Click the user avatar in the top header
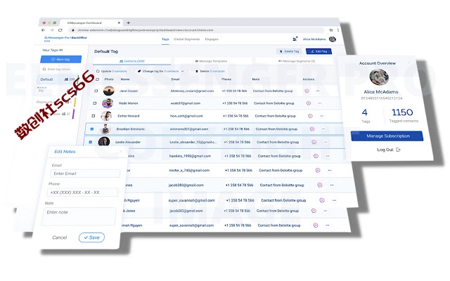This screenshot has width=450, height=281. coord(333,39)
